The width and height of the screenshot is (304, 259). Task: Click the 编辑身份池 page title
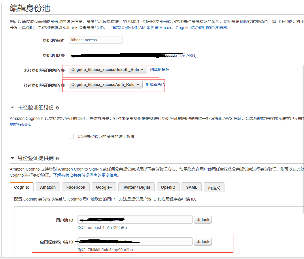pyautogui.click(x=30, y=8)
